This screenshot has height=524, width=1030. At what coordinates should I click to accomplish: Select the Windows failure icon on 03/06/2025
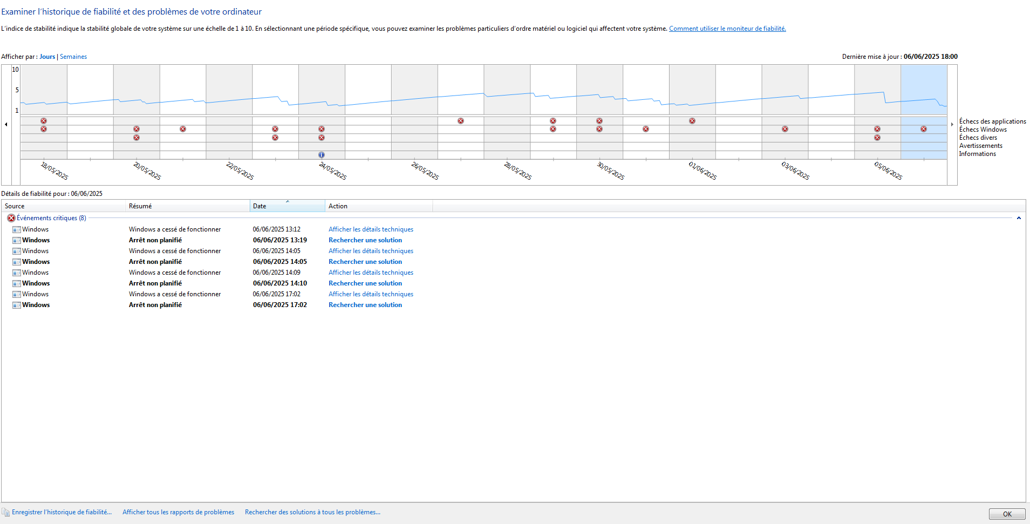click(x=785, y=129)
